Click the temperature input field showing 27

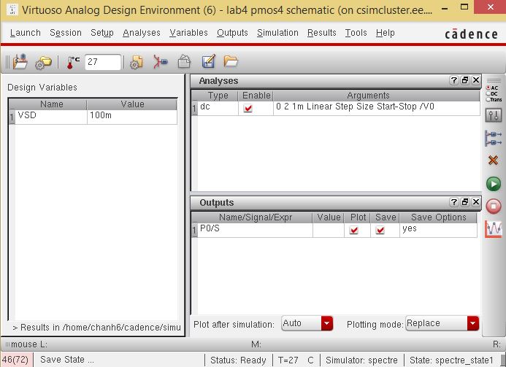point(103,62)
